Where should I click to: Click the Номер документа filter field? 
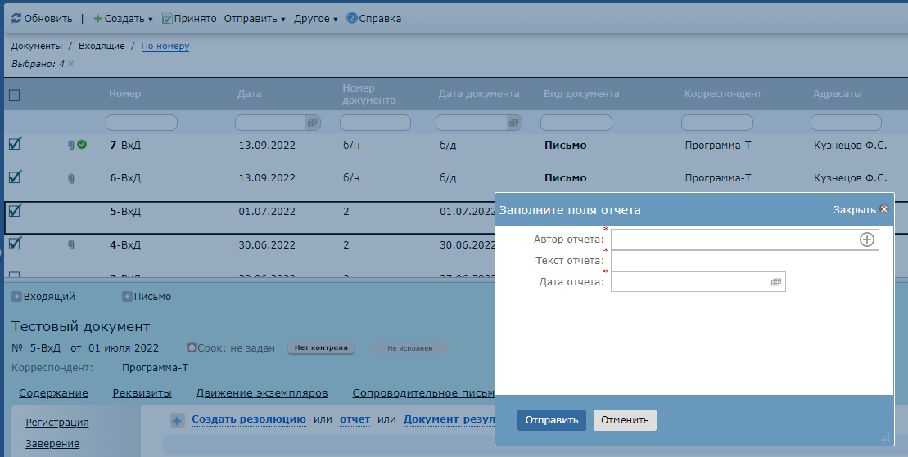tap(375, 123)
